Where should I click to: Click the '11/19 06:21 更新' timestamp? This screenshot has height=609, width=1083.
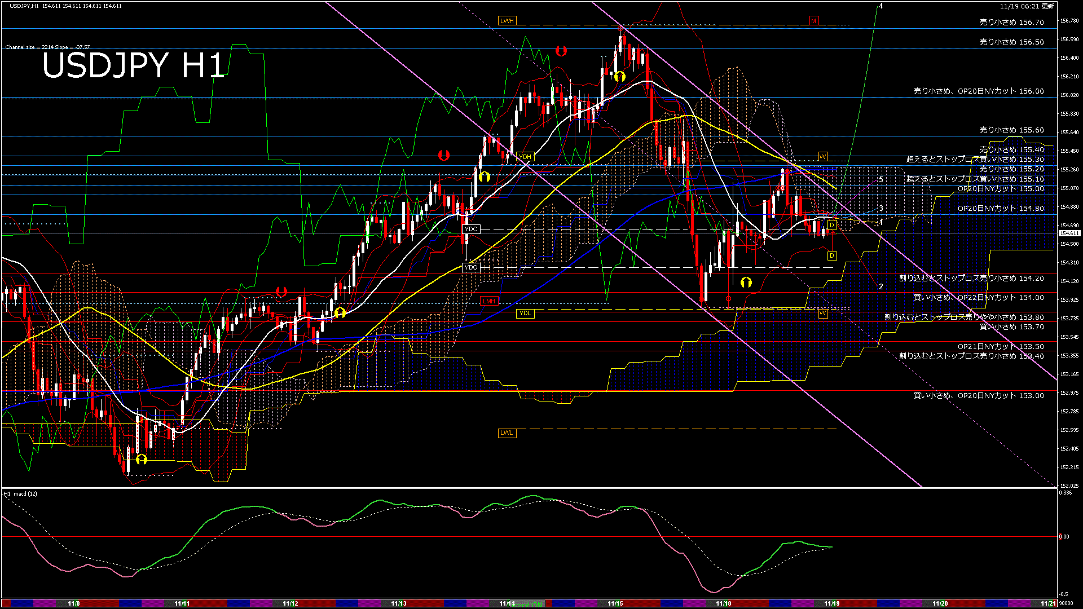pyautogui.click(x=1027, y=6)
